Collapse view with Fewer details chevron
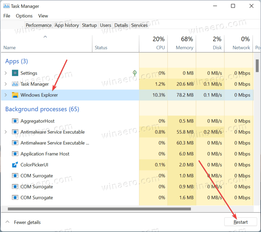 coord(7,222)
